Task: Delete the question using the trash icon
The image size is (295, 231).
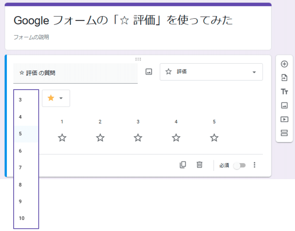Action: [199, 165]
